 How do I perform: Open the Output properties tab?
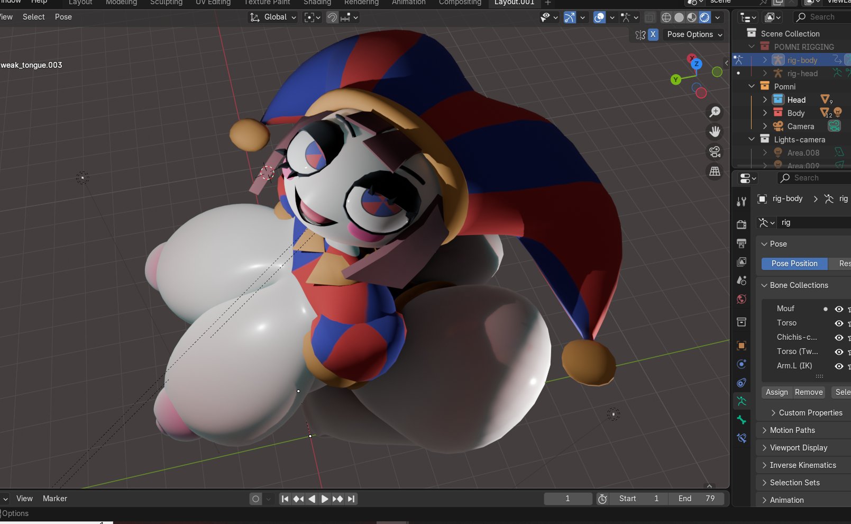[742, 243]
